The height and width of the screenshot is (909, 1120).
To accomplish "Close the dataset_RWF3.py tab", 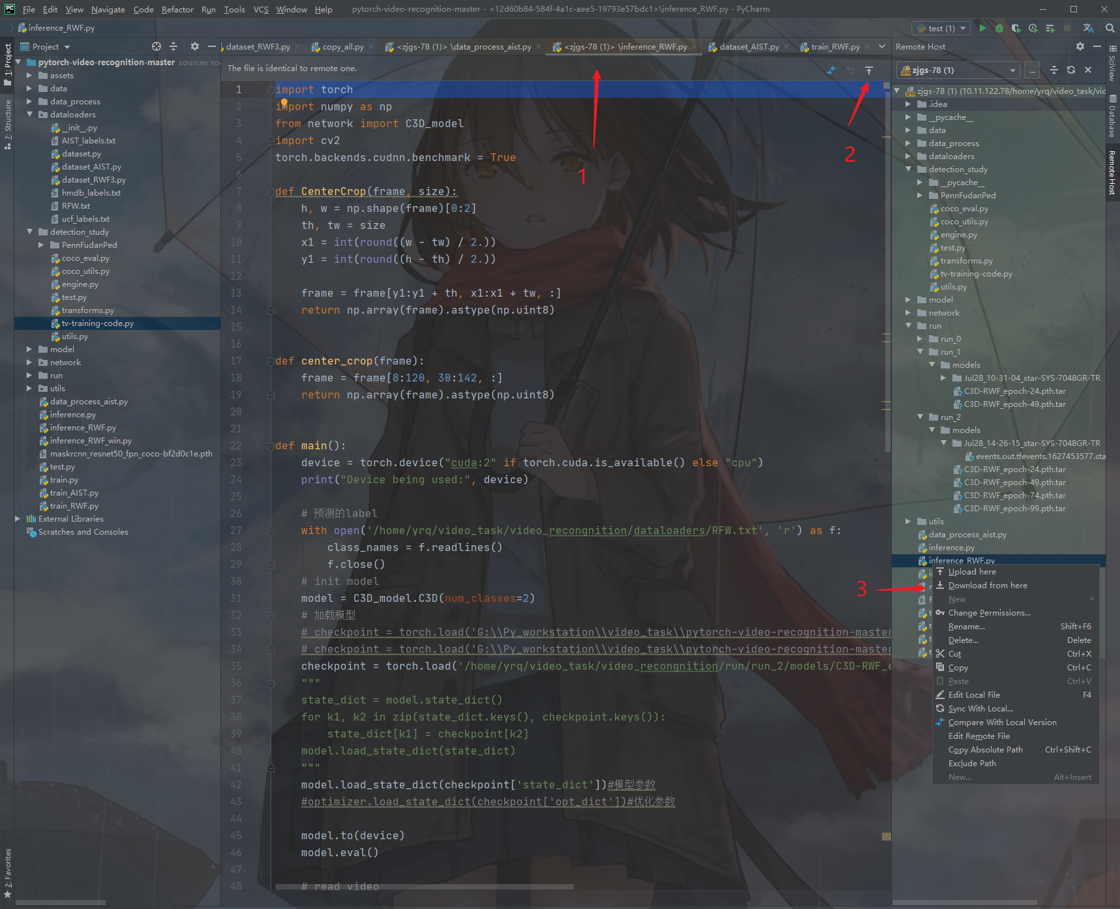I will click(297, 46).
